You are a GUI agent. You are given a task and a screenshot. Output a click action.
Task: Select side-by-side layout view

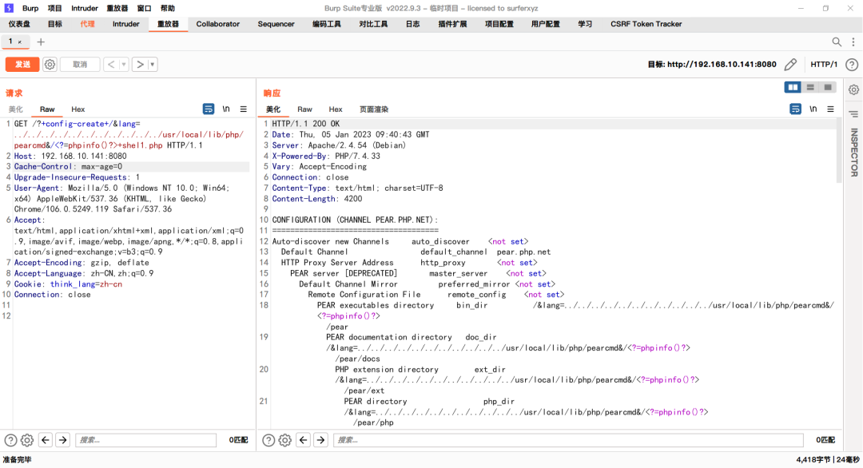click(793, 87)
